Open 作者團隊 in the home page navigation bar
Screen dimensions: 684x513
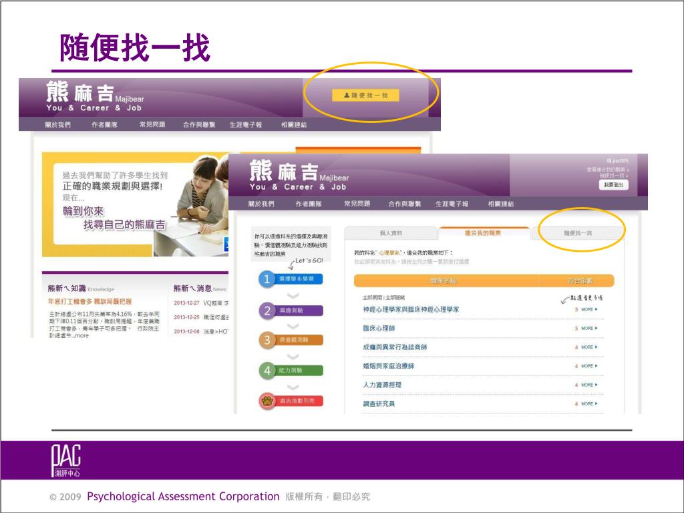pos(105,125)
